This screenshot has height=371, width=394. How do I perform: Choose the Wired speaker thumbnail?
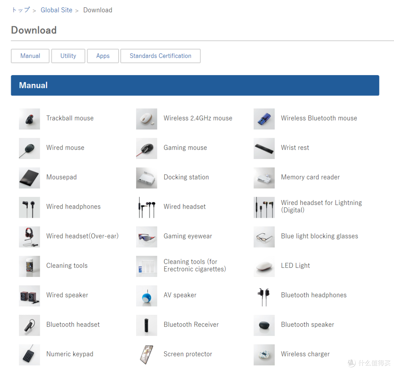point(30,295)
